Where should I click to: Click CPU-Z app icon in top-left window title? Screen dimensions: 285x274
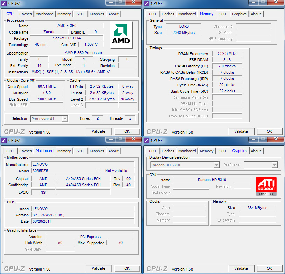pyautogui.click(x=4, y=3)
